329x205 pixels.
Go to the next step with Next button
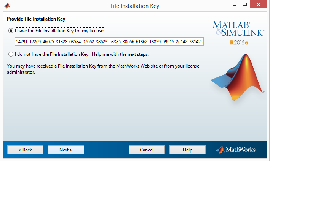66,150
